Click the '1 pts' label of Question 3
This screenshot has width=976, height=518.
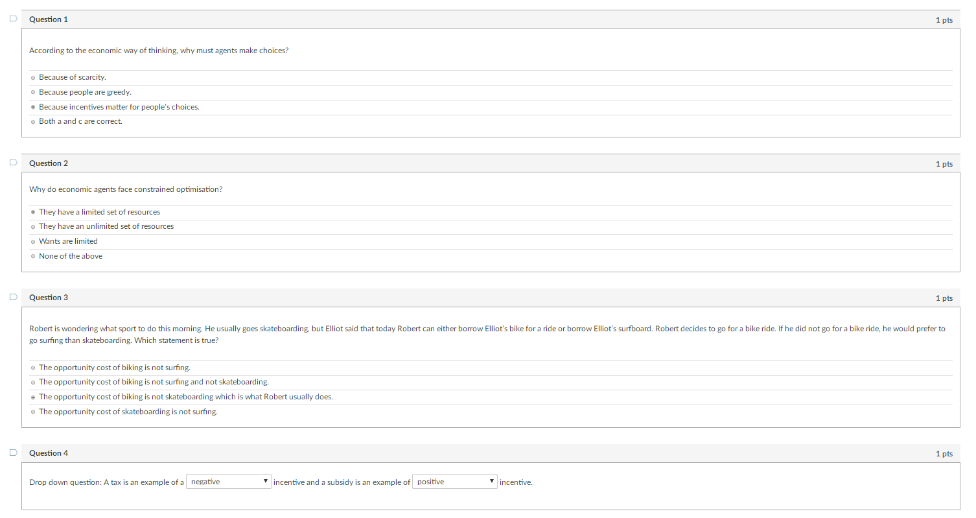click(944, 298)
